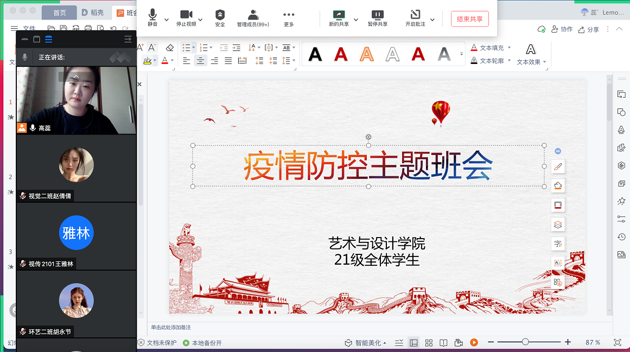Click the layers icon in floating toolbar

pos(557,224)
